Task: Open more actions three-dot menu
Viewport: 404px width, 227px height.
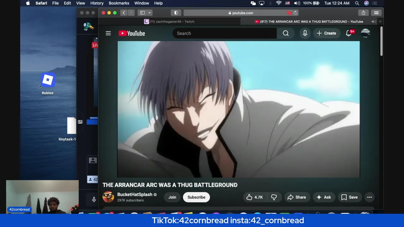Action: tap(369, 197)
